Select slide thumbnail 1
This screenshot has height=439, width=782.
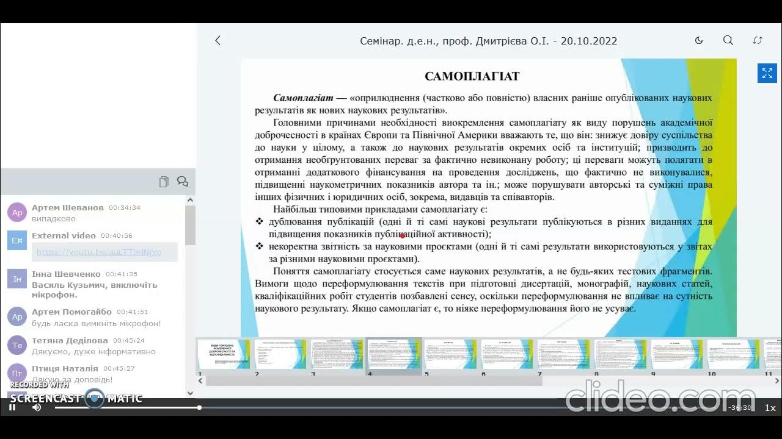point(224,354)
